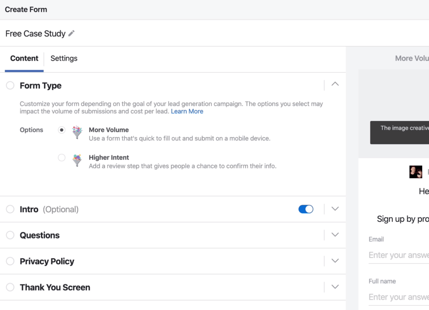Select the More Volume radio button
The image size is (429, 310).
(x=62, y=130)
